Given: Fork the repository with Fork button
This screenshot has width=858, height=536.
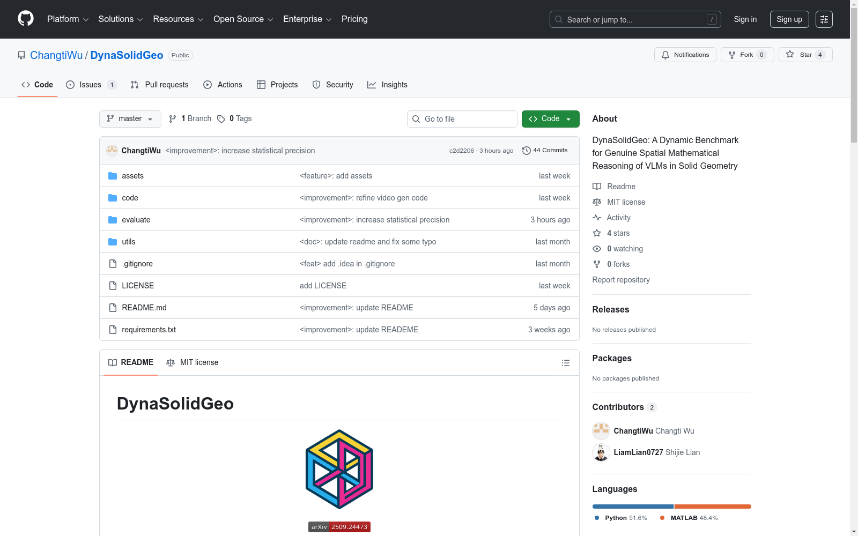Looking at the screenshot, I should [748, 55].
